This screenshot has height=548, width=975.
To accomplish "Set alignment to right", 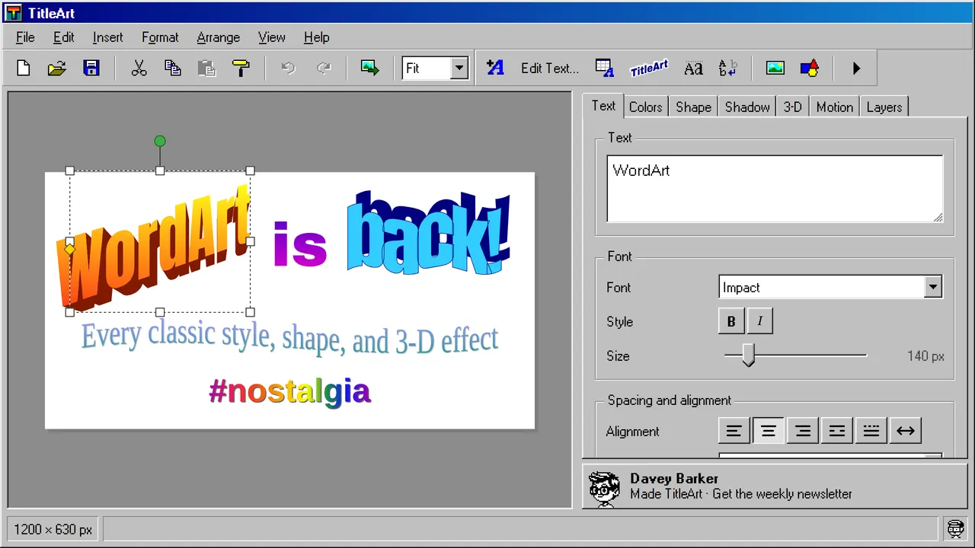I will pos(803,432).
